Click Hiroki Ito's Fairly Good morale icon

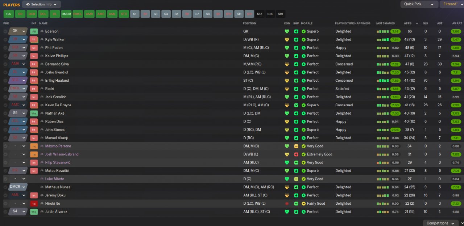pyautogui.click(x=304, y=204)
